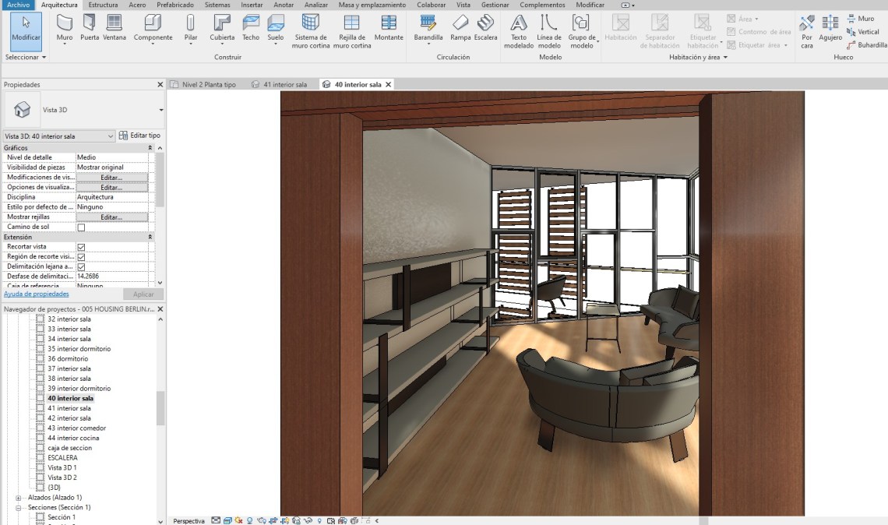
Task: Toggle the Camino de sol checkbox
Action: point(81,227)
